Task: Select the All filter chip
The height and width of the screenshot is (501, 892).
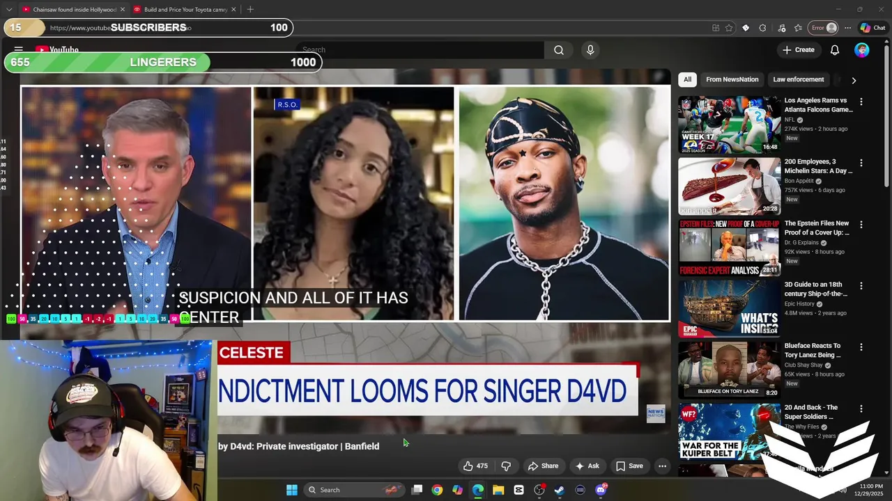Action: tap(687, 79)
